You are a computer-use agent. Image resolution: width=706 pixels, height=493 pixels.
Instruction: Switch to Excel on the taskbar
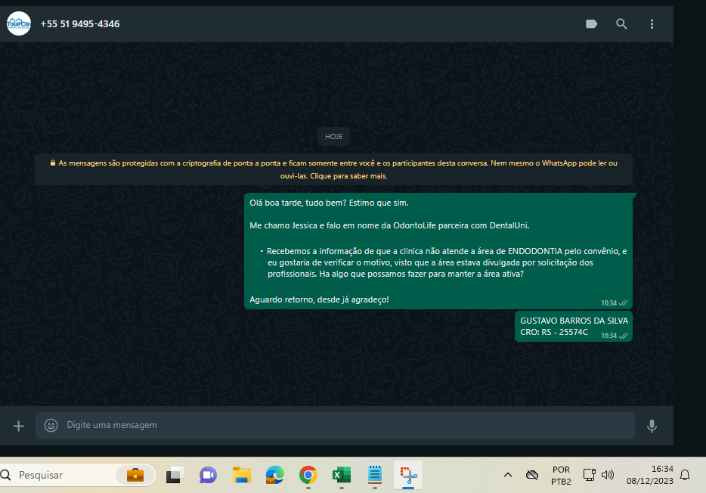342,475
